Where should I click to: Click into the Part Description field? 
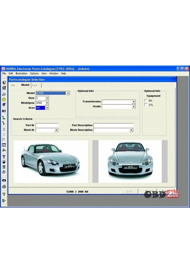click(x=114, y=125)
